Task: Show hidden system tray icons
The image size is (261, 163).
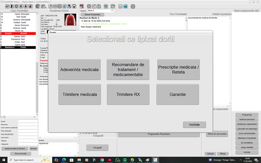Action: tap(240, 160)
